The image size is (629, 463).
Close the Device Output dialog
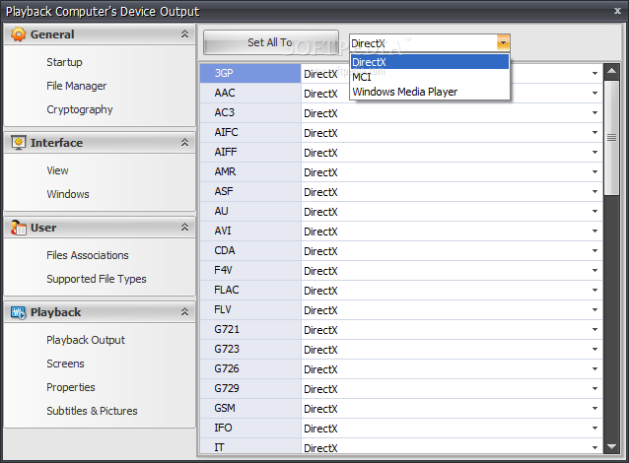(x=617, y=11)
